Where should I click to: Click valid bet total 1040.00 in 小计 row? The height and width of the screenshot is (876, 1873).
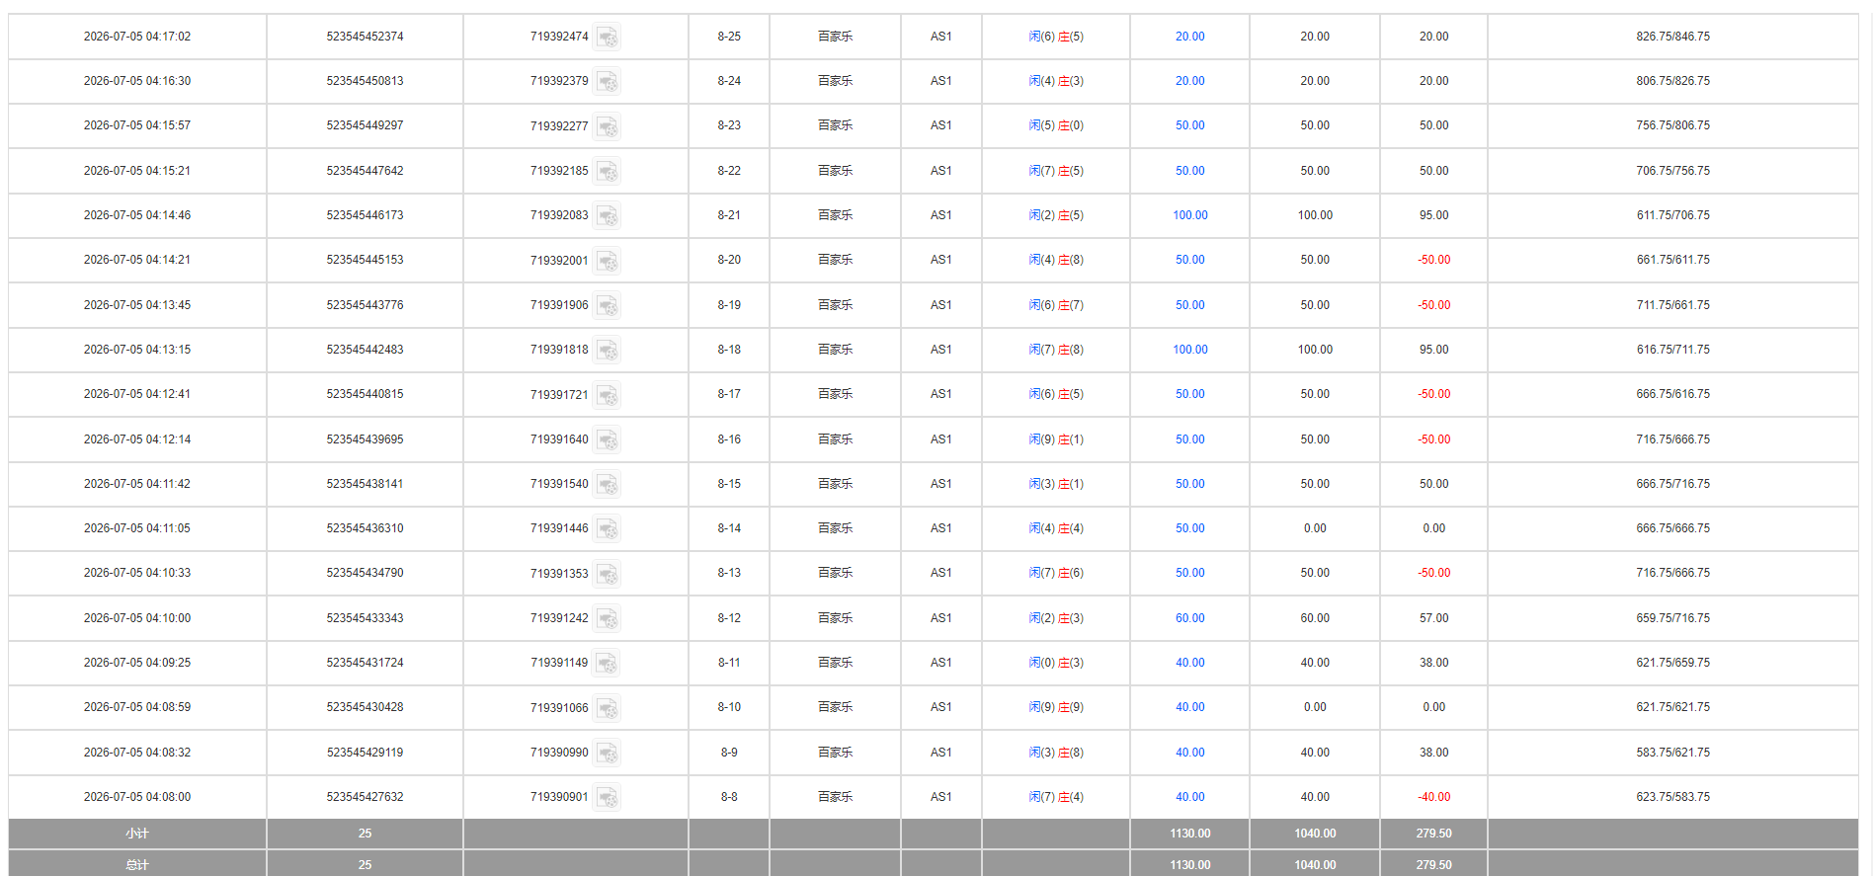pyautogui.click(x=1315, y=834)
